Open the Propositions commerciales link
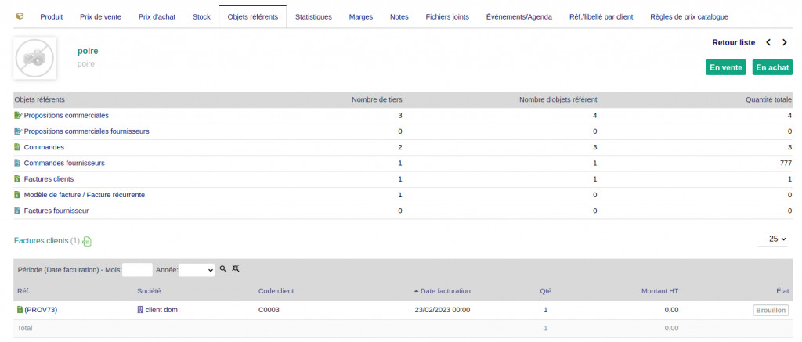The height and width of the screenshot is (342, 802). point(66,116)
